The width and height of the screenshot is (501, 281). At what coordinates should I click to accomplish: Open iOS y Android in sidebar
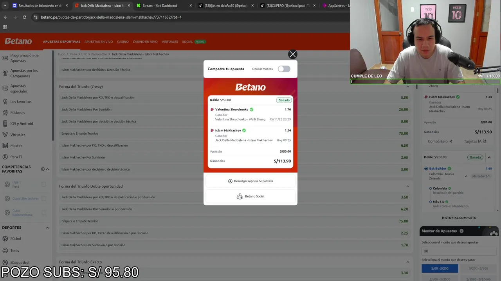(x=22, y=124)
